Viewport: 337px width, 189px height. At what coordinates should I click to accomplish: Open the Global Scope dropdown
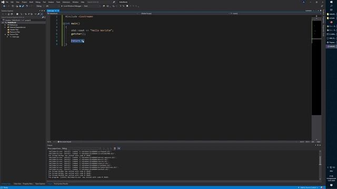pyautogui.click(x=184, y=14)
